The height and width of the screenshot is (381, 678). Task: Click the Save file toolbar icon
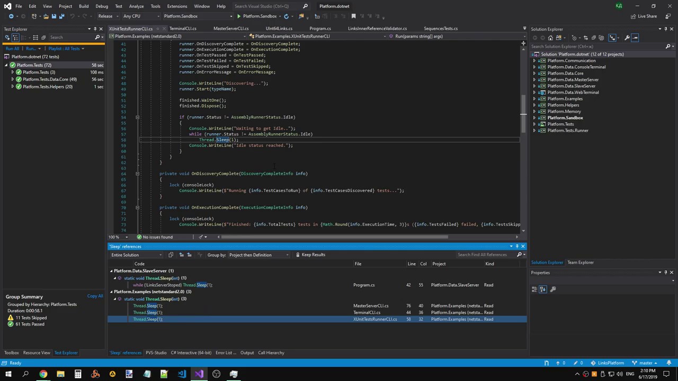(x=53, y=16)
